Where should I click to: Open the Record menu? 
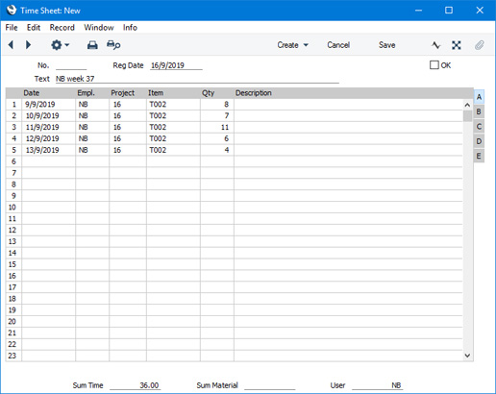(62, 28)
